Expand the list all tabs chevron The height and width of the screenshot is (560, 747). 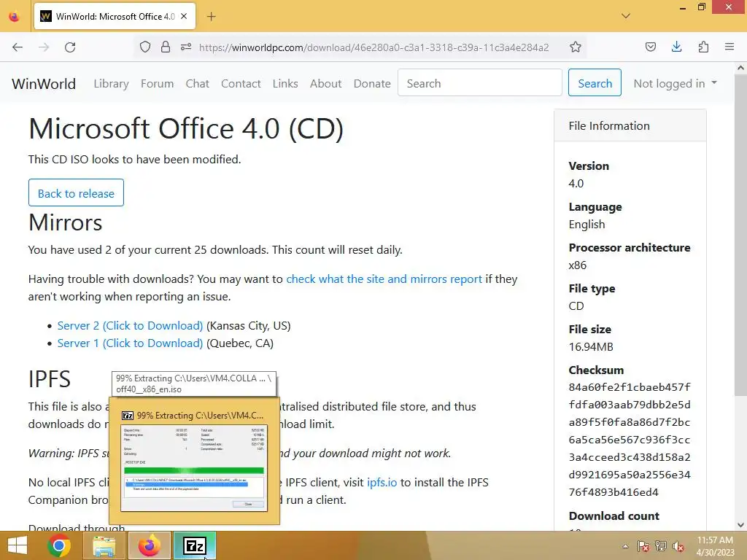pyautogui.click(x=626, y=16)
